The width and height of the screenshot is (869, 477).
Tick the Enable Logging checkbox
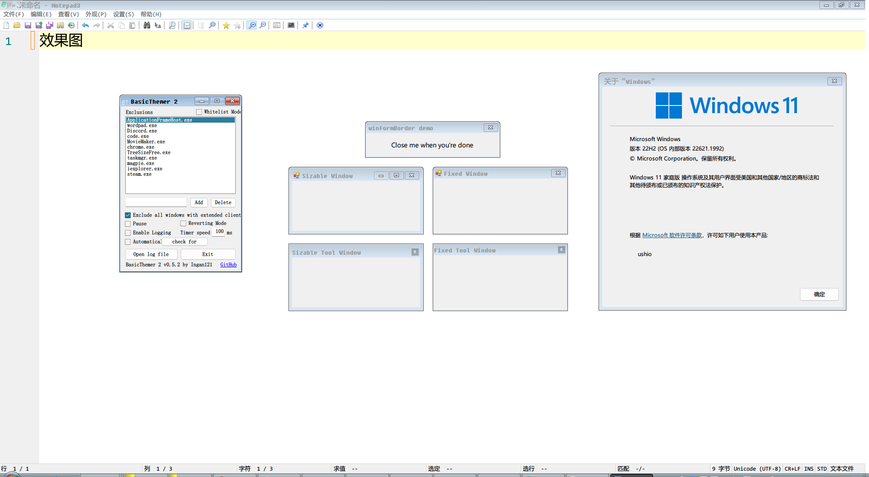point(128,233)
